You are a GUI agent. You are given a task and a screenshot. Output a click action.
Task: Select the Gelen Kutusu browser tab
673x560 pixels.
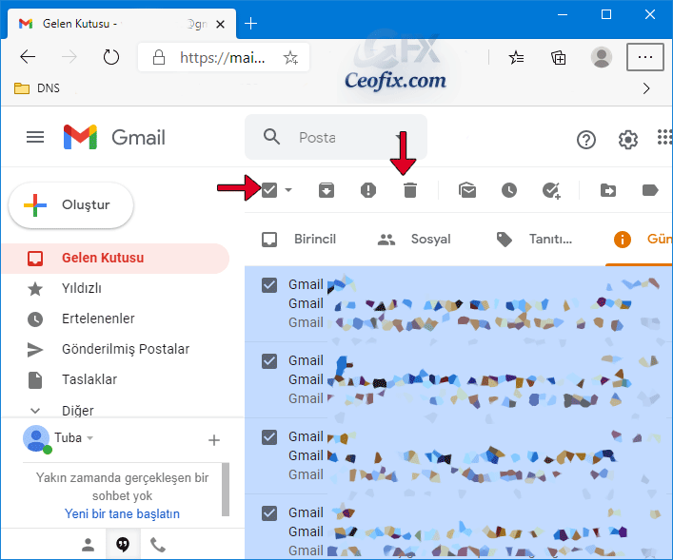(120, 24)
